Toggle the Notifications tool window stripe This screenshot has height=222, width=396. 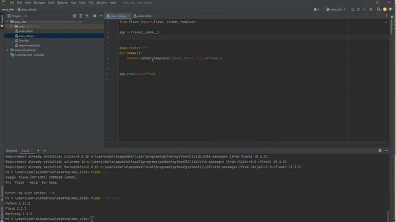[x=392, y=25]
